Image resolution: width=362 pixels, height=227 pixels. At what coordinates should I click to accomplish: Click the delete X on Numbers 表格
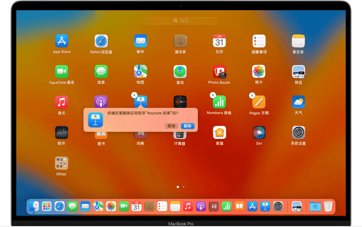(x=213, y=95)
